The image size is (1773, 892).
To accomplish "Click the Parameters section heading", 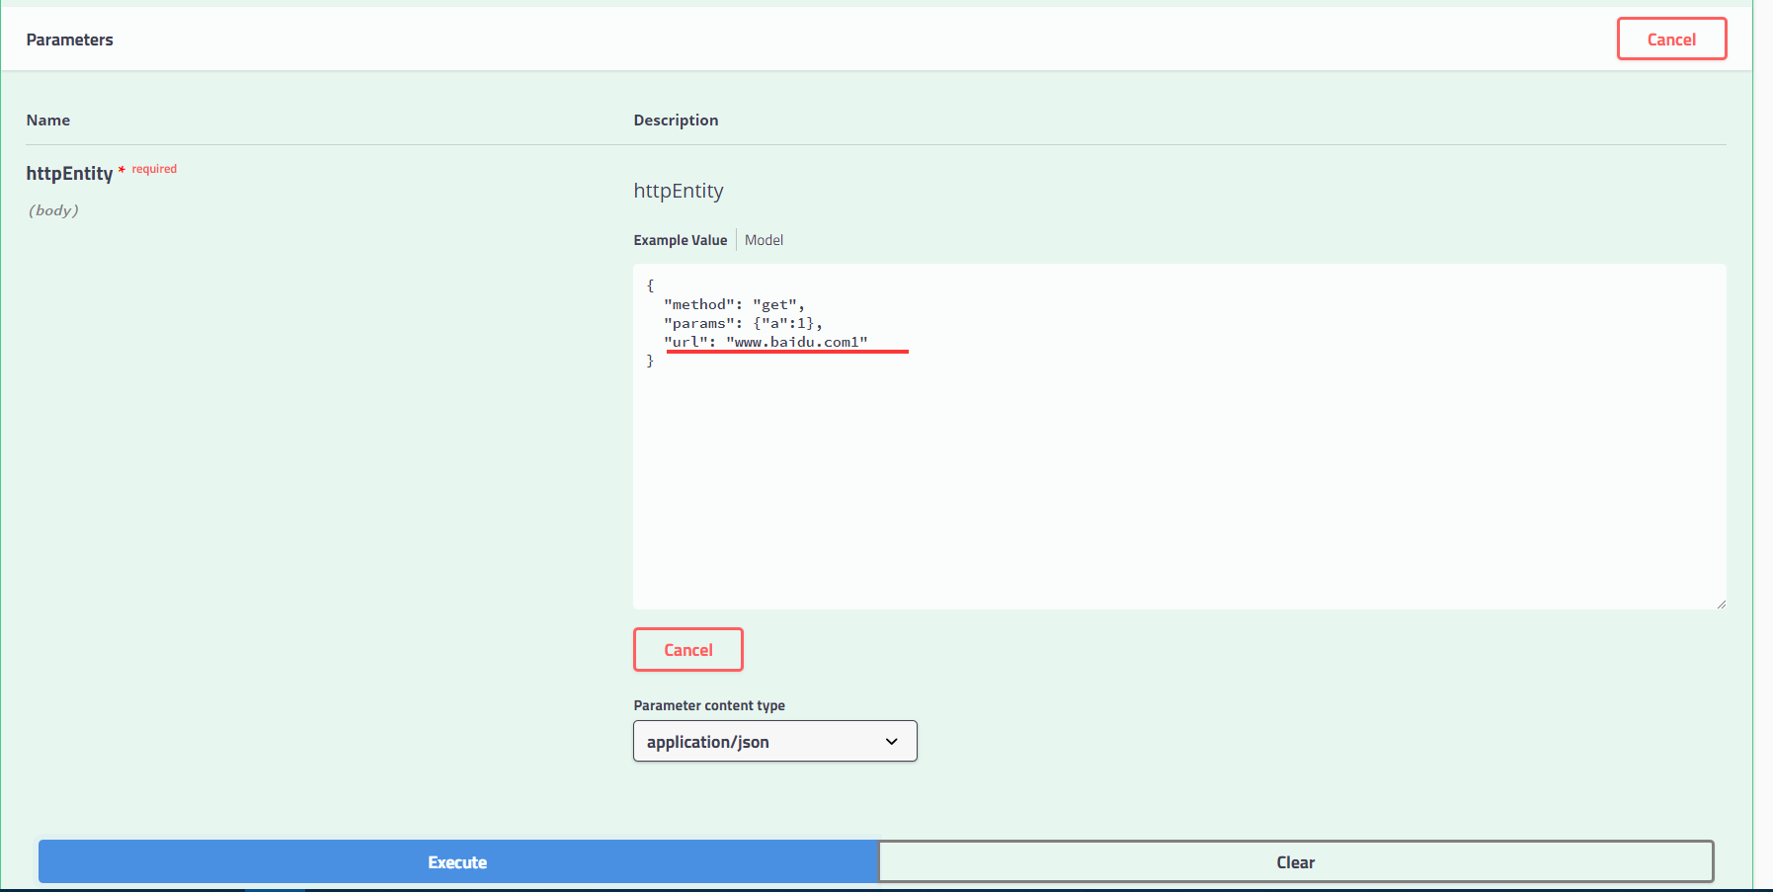I will 70,40.
